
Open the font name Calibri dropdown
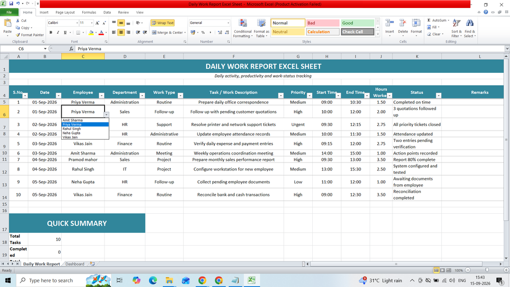click(77, 23)
